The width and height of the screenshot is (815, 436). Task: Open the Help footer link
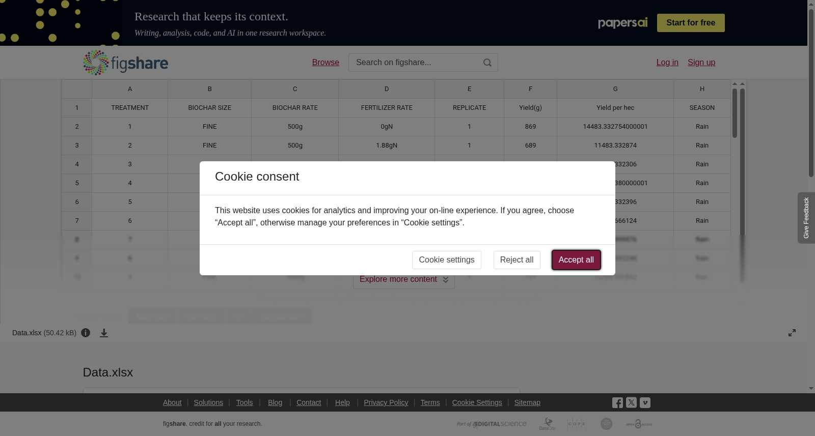(x=342, y=402)
